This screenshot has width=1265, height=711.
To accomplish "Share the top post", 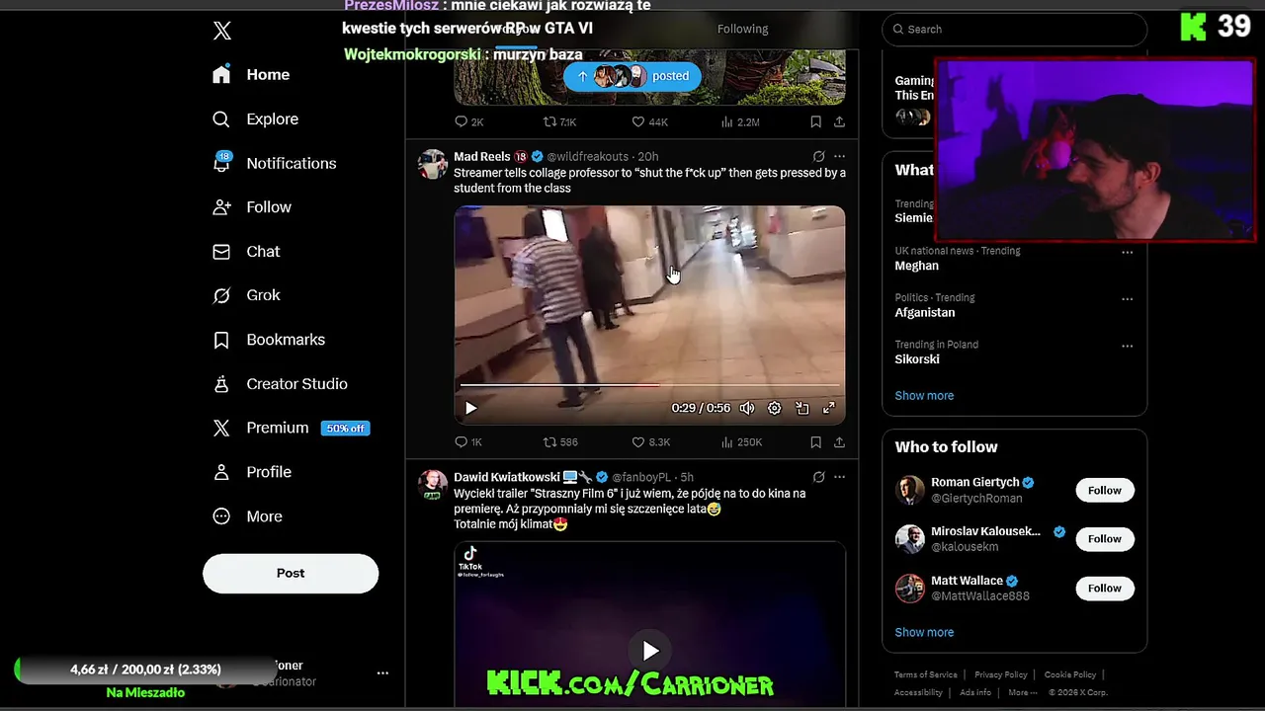I will (x=839, y=122).
